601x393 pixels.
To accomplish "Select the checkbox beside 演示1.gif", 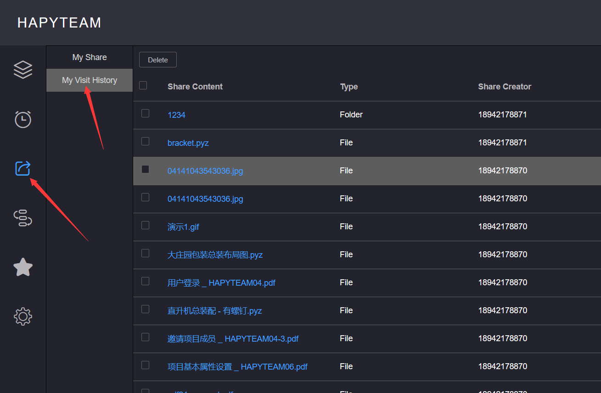I will [146, 225].
